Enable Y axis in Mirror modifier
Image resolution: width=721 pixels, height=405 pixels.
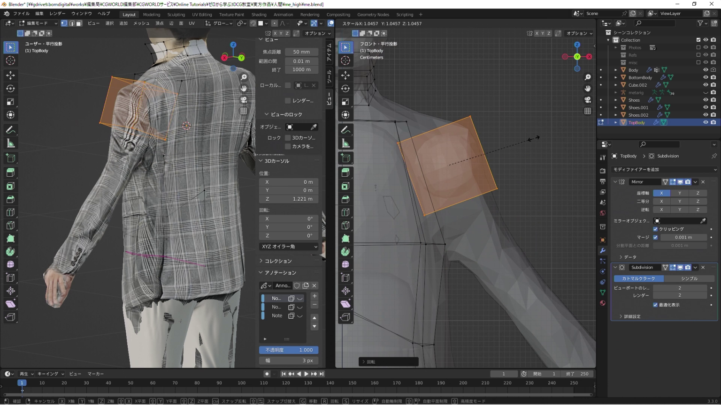point(680,193)
